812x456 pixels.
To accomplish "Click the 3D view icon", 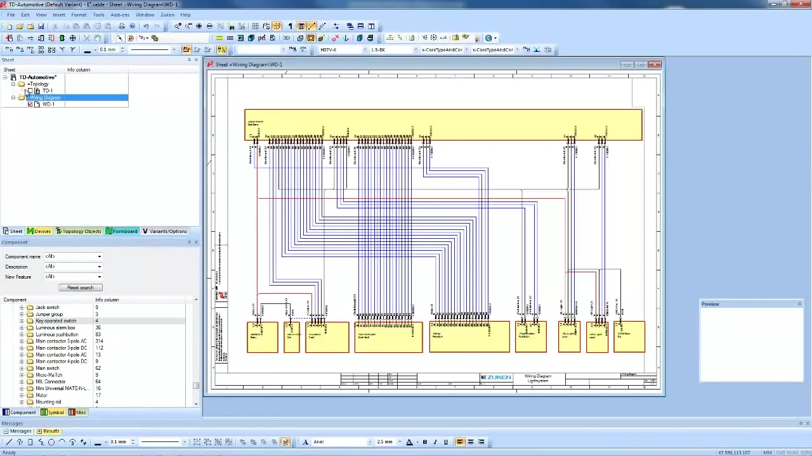I will point(286,38).
